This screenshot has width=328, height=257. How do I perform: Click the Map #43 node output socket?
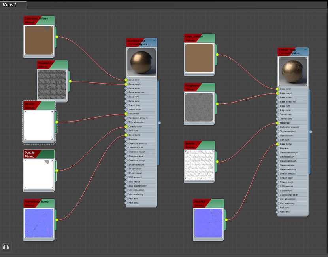[x=226, y=220]
